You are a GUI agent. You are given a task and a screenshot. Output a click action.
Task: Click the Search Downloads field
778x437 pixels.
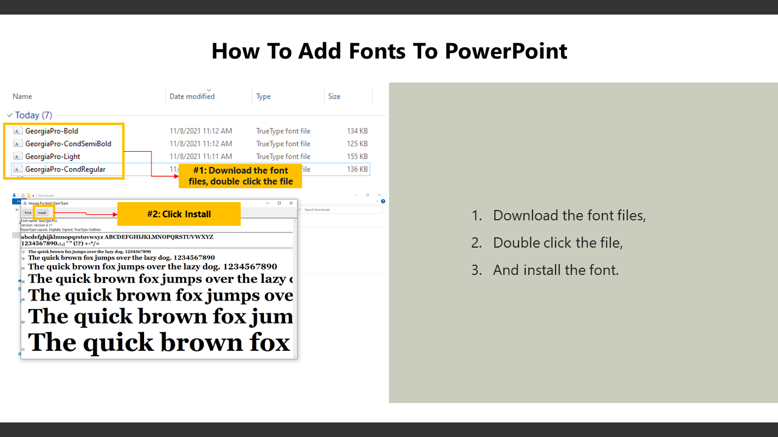coord(341,209)
